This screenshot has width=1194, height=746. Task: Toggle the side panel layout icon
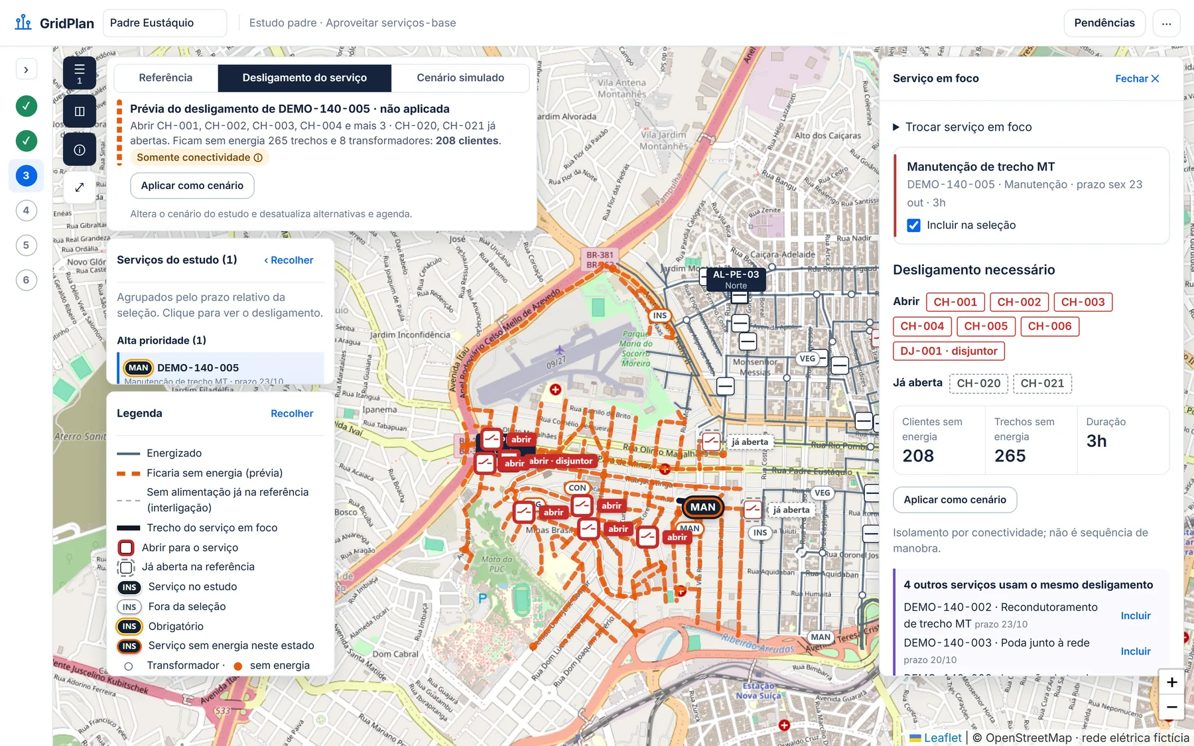(80, 111)
